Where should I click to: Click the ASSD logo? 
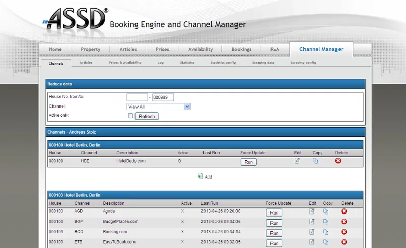75,19
